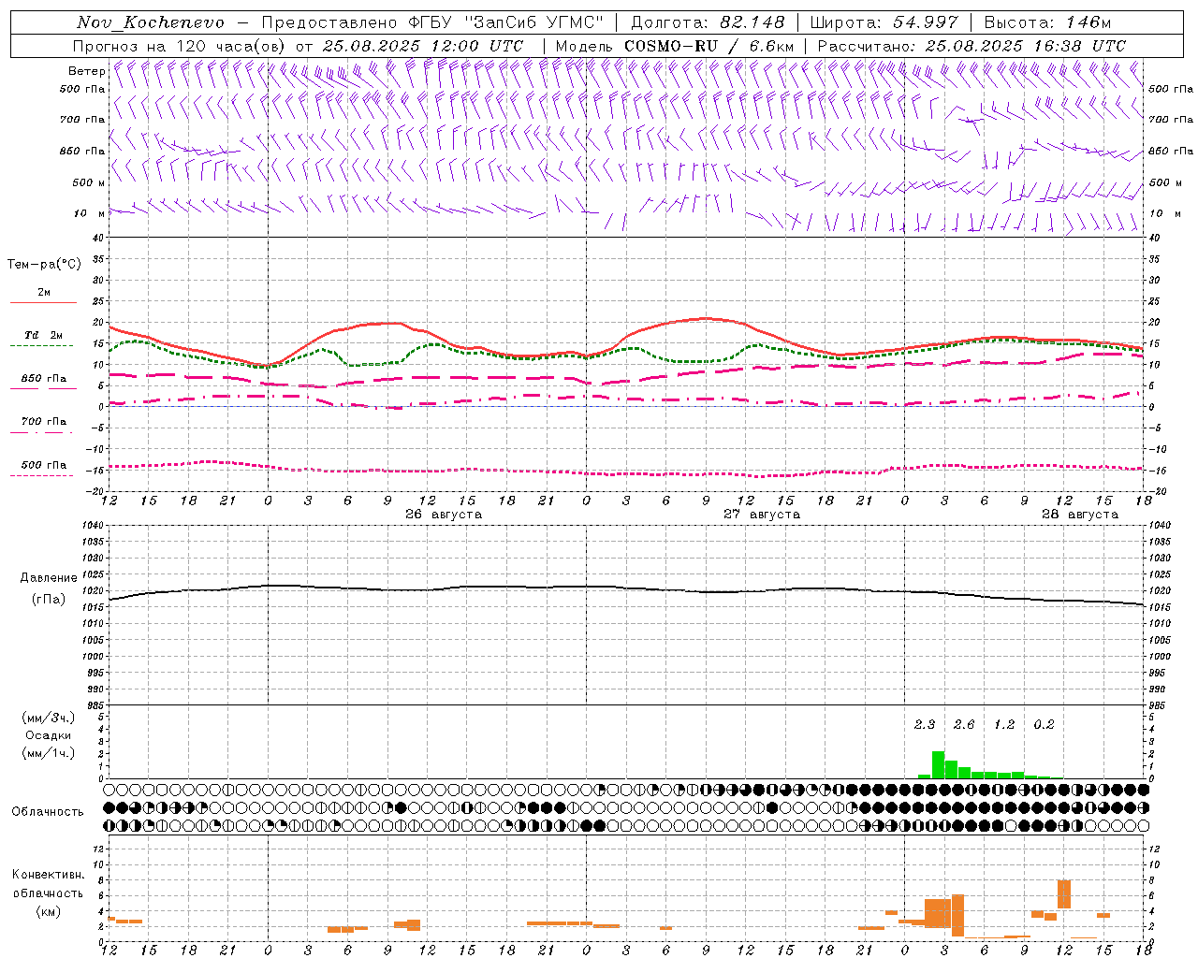
Task: Click the '28 августа' date label
Action: pyautogui.click(x=1080, y=515)
